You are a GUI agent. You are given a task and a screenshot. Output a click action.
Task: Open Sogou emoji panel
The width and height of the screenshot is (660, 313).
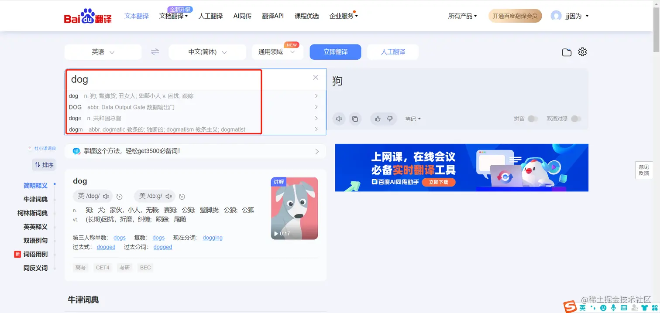604,308
